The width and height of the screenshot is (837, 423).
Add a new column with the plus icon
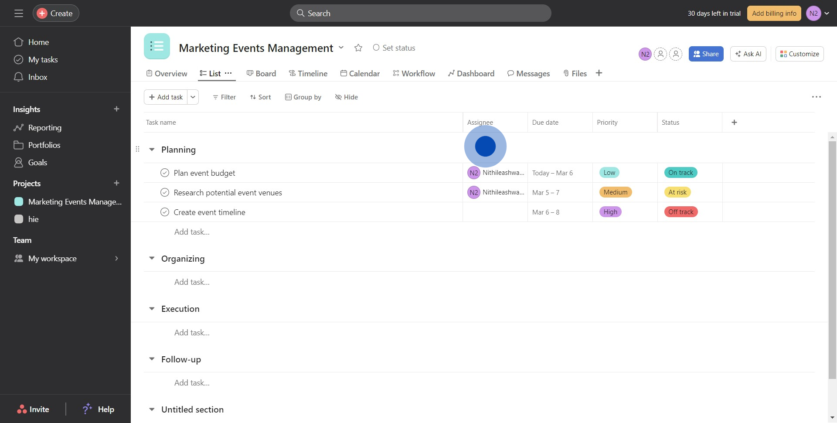point(734,122)
